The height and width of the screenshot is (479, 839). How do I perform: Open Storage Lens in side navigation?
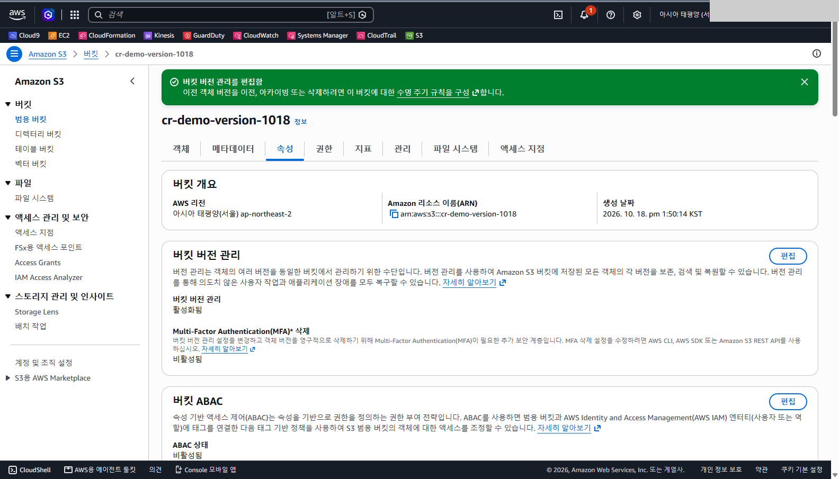[x=37, y=312]
